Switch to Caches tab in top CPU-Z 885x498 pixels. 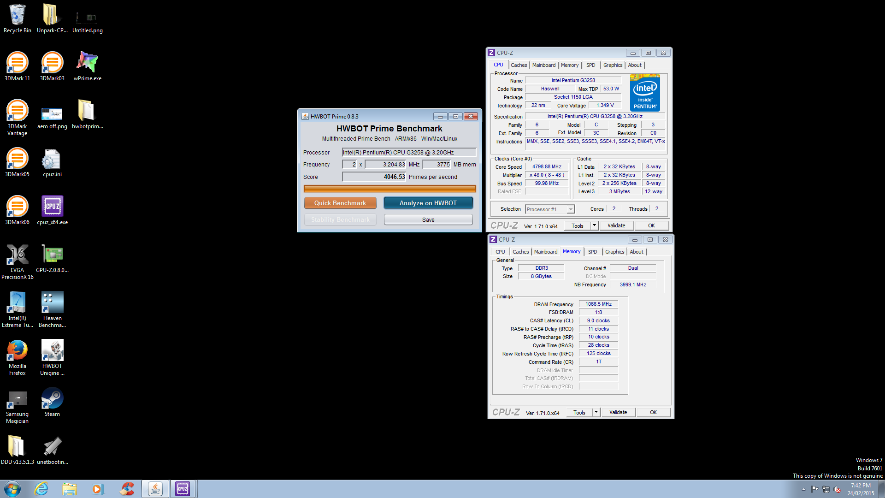tap(519, 65)
